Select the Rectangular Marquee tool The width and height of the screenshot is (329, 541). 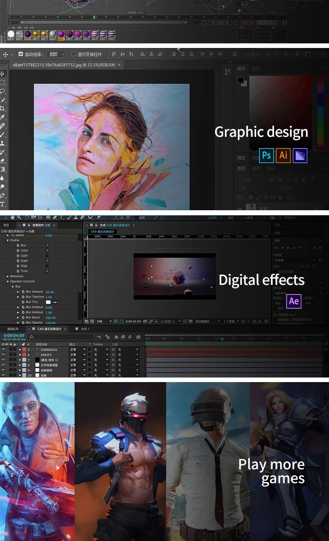(2, 83)
